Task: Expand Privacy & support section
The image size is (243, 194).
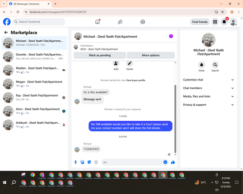Action: coord(208,105)
